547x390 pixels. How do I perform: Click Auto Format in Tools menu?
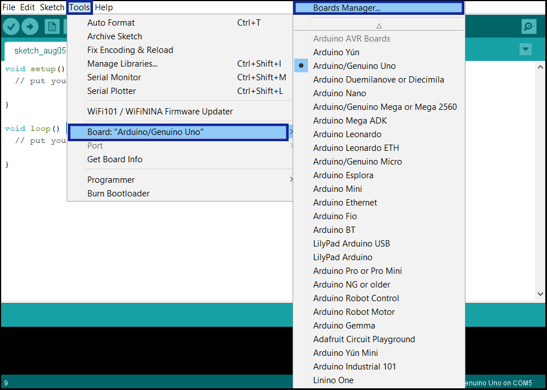[x=111, y=23]
